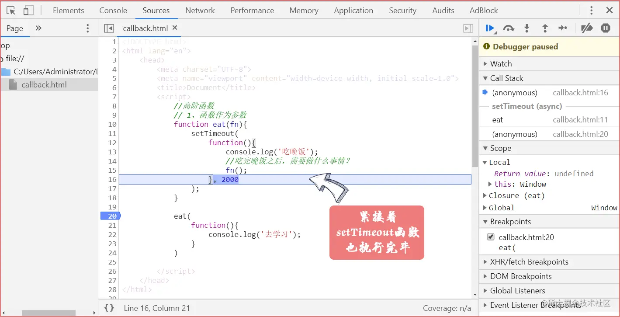
Task: Click the Coverage: n/a status text
Action: pos(447,308)
